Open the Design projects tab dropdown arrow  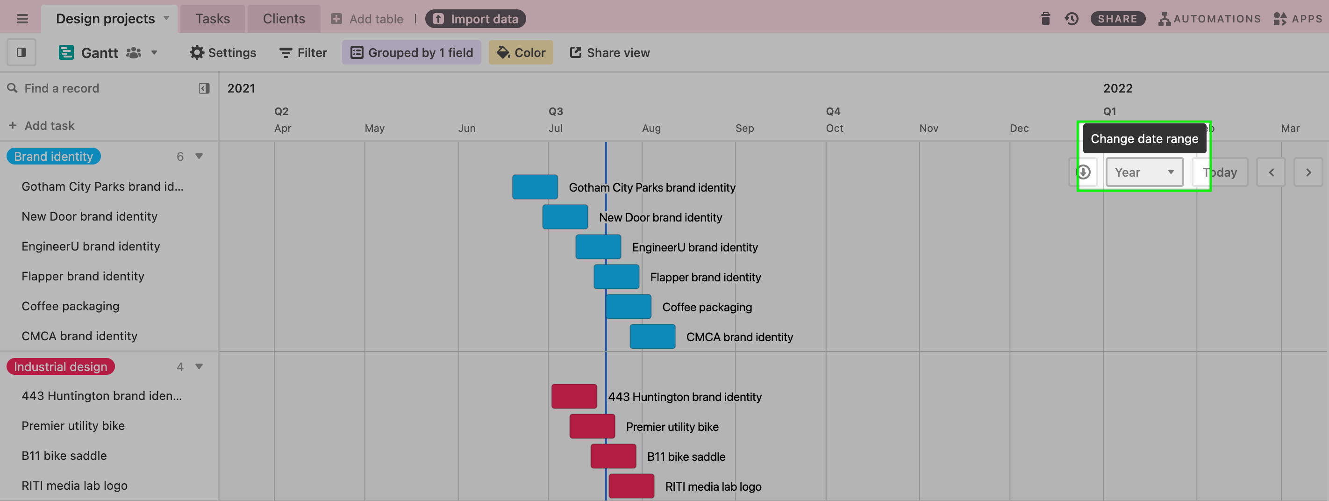coord(166,18)
